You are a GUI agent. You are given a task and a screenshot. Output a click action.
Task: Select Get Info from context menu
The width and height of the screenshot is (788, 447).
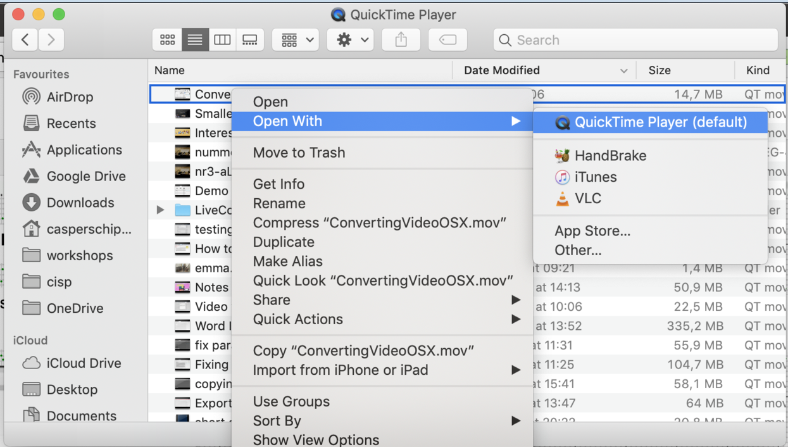point(278,184)
